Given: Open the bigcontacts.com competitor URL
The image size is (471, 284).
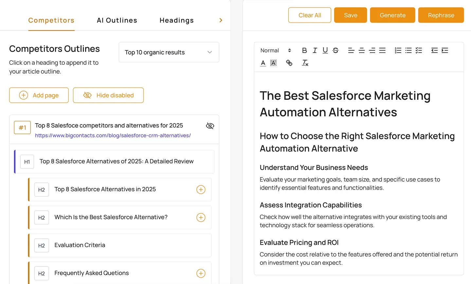Looking at the screenshot, I should click(x=113, y=135).
